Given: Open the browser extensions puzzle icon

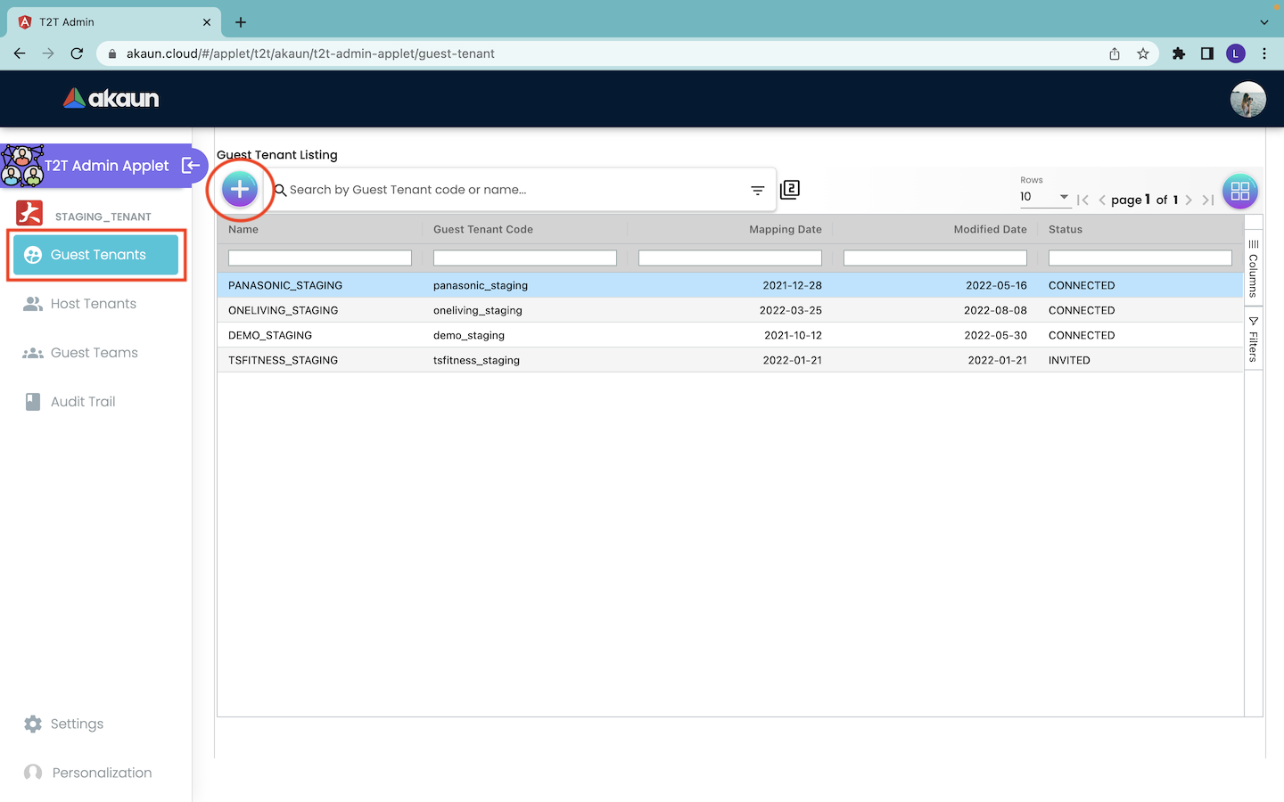Looking at the screenshot, I should (x=1179, y=53).
